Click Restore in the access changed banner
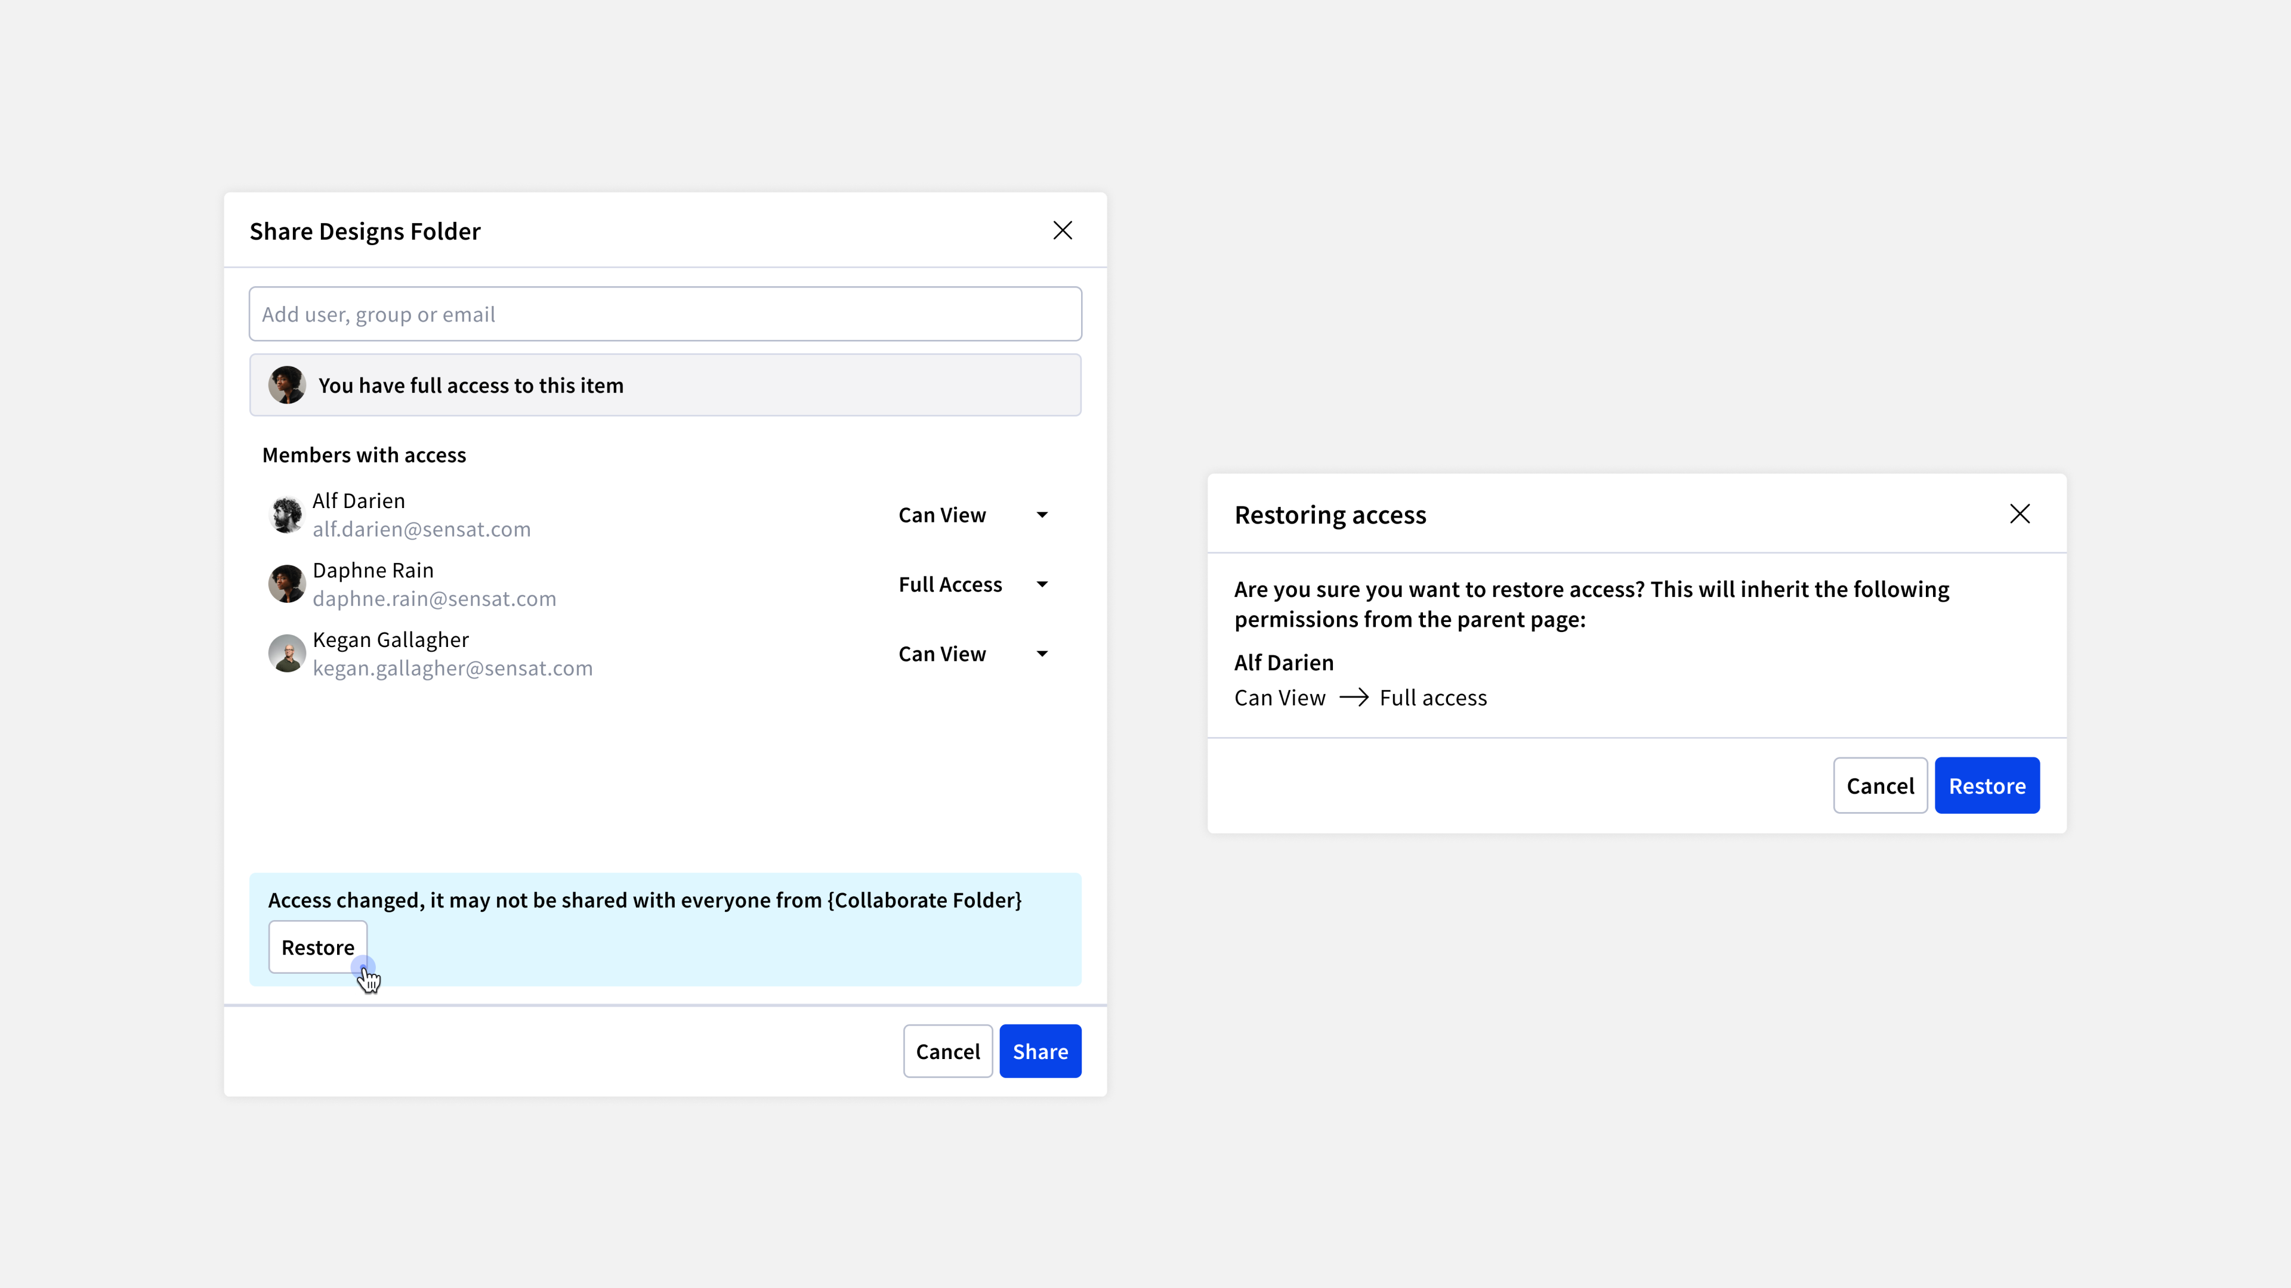This screenshot has height=1288, width=2291. coord(317,947)
